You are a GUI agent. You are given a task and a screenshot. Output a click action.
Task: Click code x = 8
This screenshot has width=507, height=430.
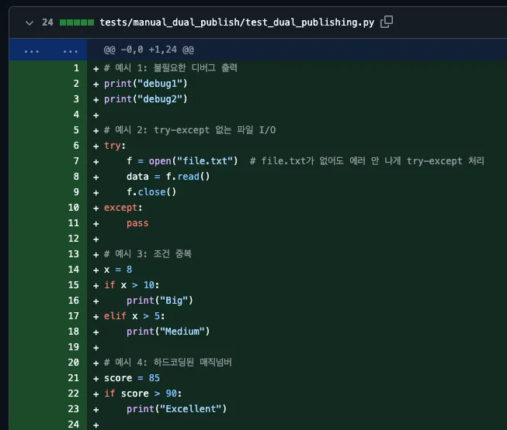118,270
